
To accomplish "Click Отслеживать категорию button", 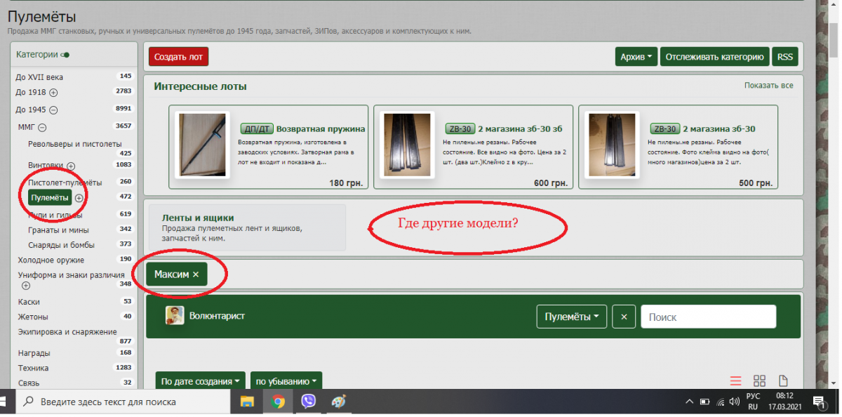I will 714,57.
